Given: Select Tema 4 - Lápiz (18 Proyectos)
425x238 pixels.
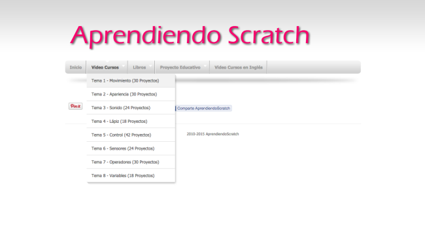Looking at the screenshot, I should pyautogui.click(x=131, y=122).
